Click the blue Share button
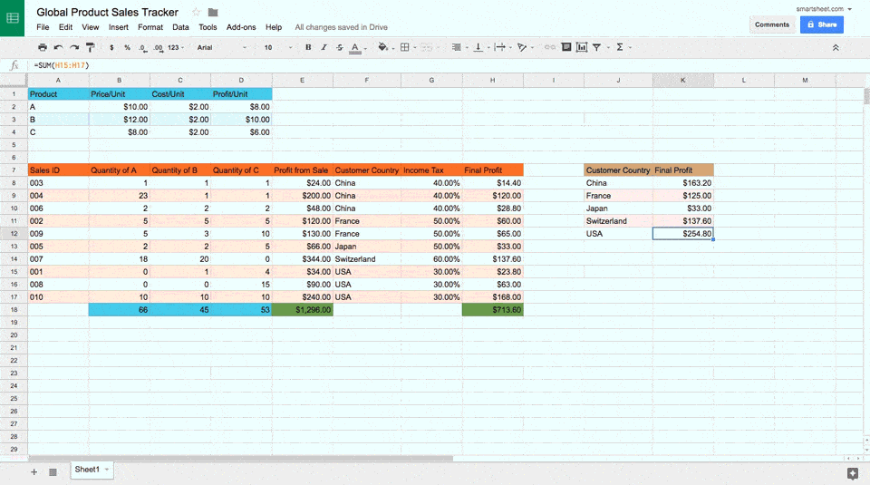This screenshot has width=870, height=485. click(x=821, y=24)
